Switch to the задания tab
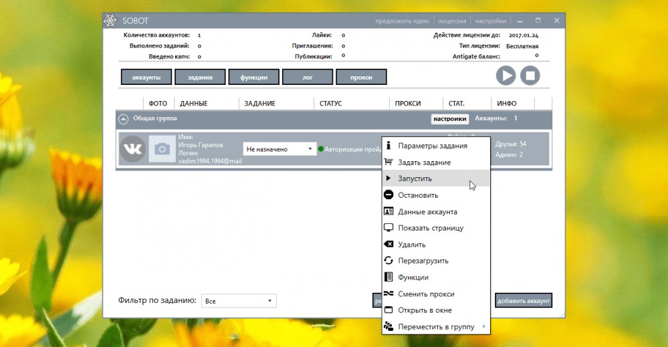 click(200, 77)
